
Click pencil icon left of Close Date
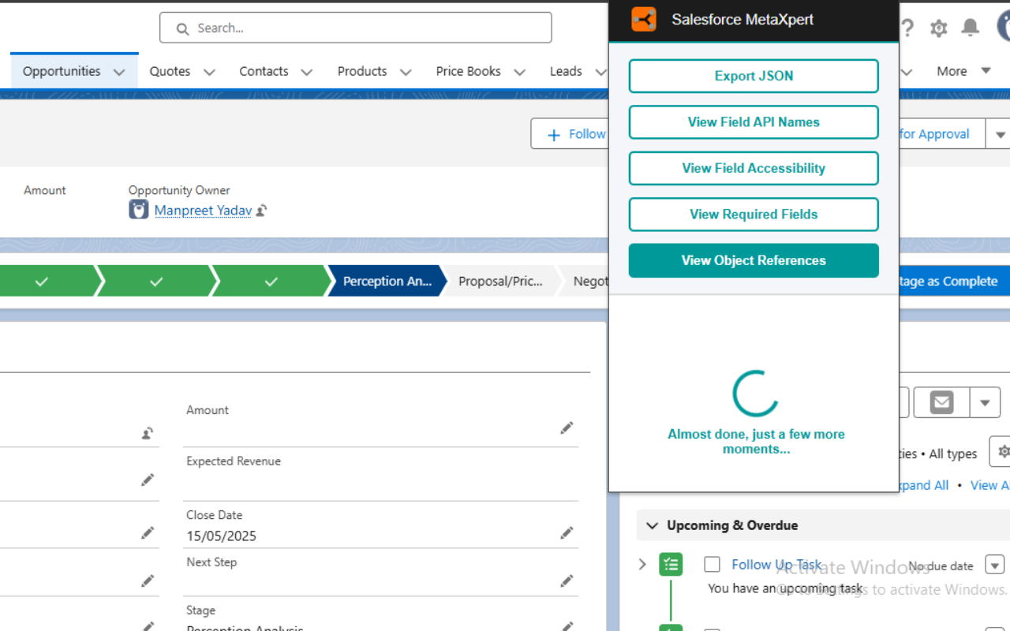148,533
